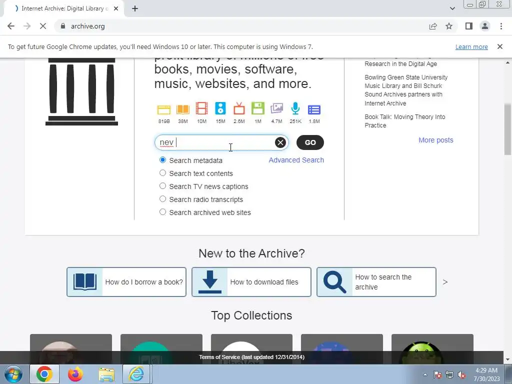This screenshot has width=512, height=384.
Task: Open the taskbar clock showing 4:29 AM
Action: tap(486, 374)
